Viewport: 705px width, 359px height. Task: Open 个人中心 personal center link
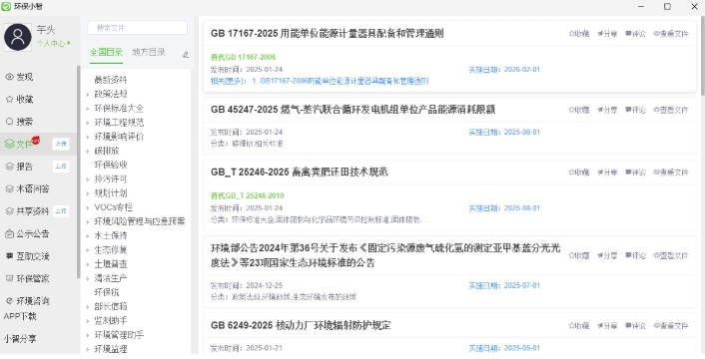click(x=54, y=44)
